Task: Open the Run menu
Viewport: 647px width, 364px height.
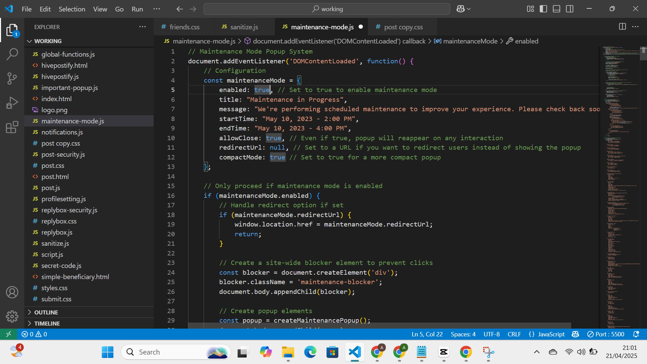Action: coord(137,9)
